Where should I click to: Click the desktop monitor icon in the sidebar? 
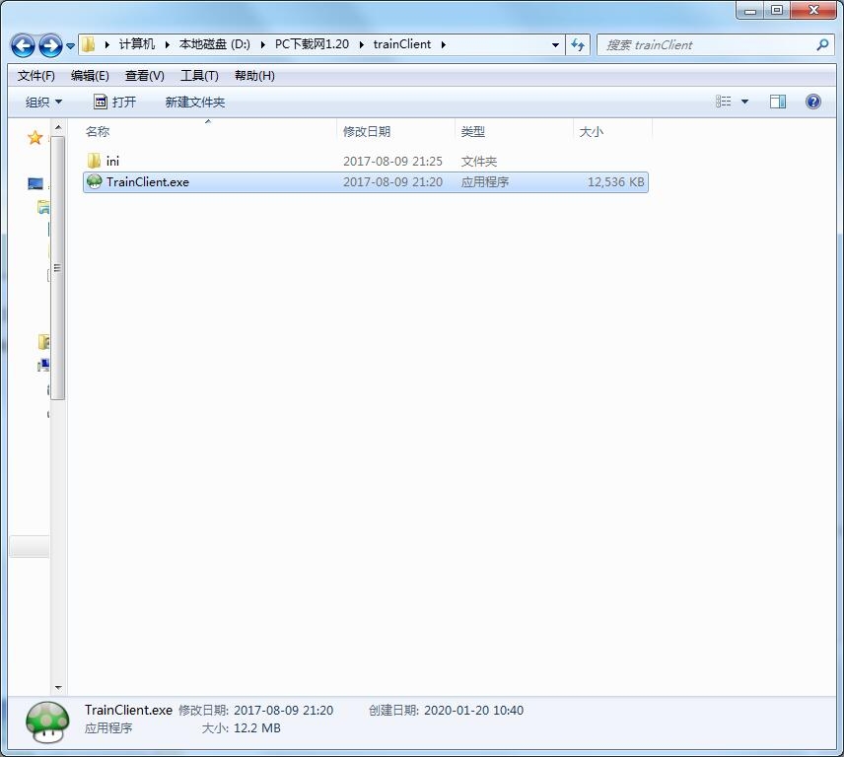(35, 184)
